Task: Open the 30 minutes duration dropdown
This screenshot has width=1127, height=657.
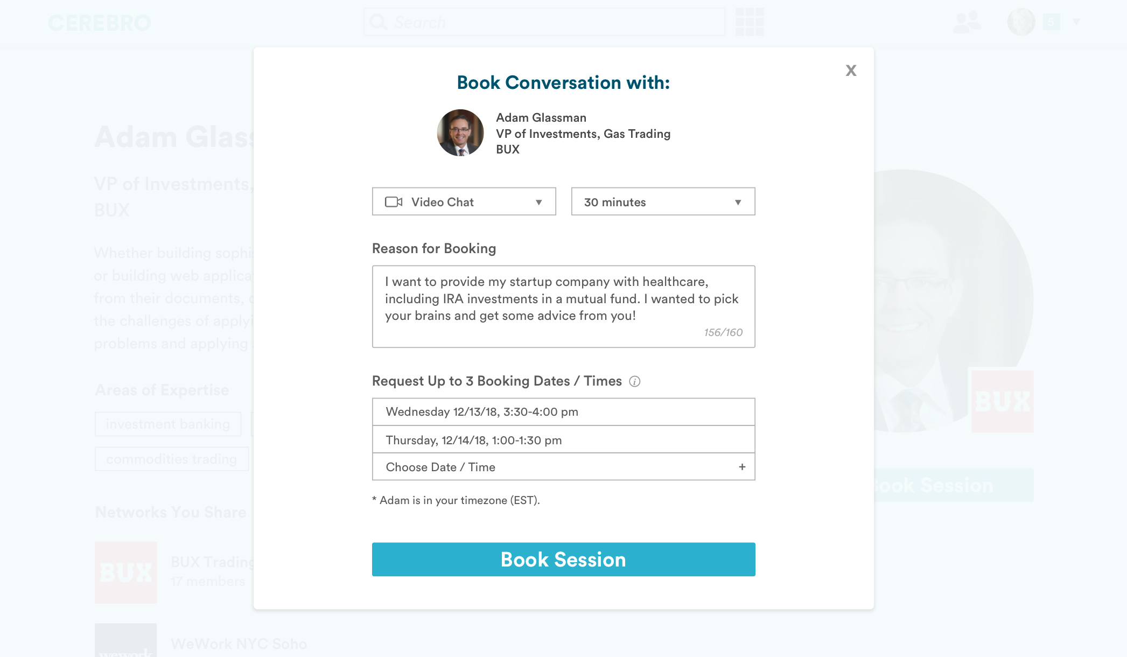Action: click(x=663, y=202)
